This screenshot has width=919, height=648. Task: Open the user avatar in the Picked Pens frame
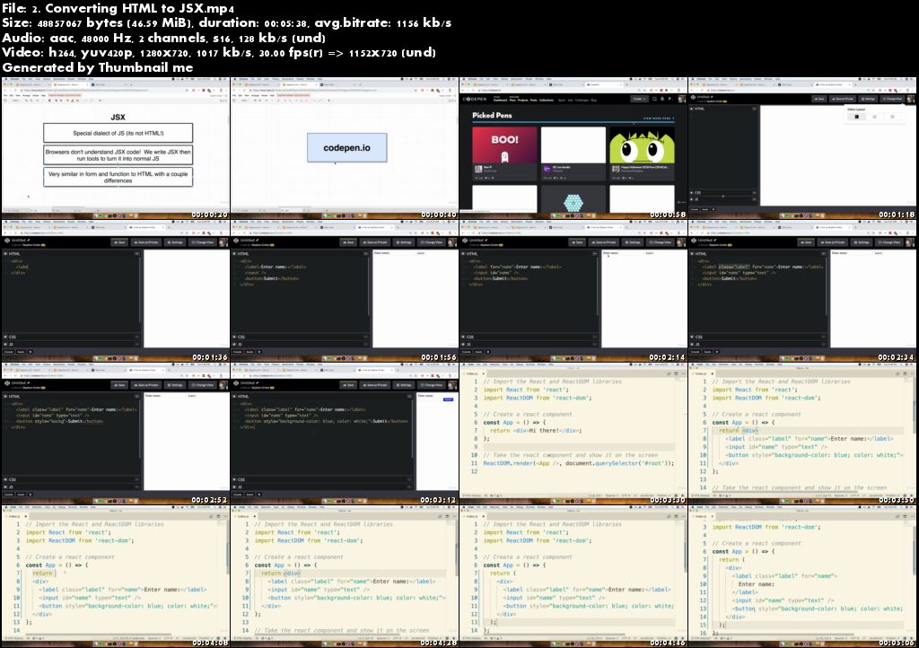pos(680,98)
